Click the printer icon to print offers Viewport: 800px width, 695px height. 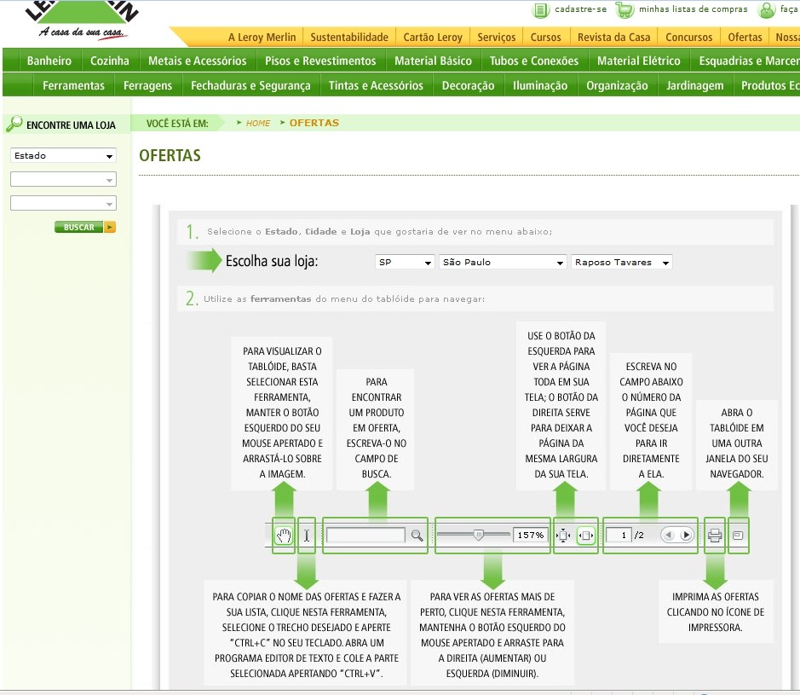pos(715,536)
